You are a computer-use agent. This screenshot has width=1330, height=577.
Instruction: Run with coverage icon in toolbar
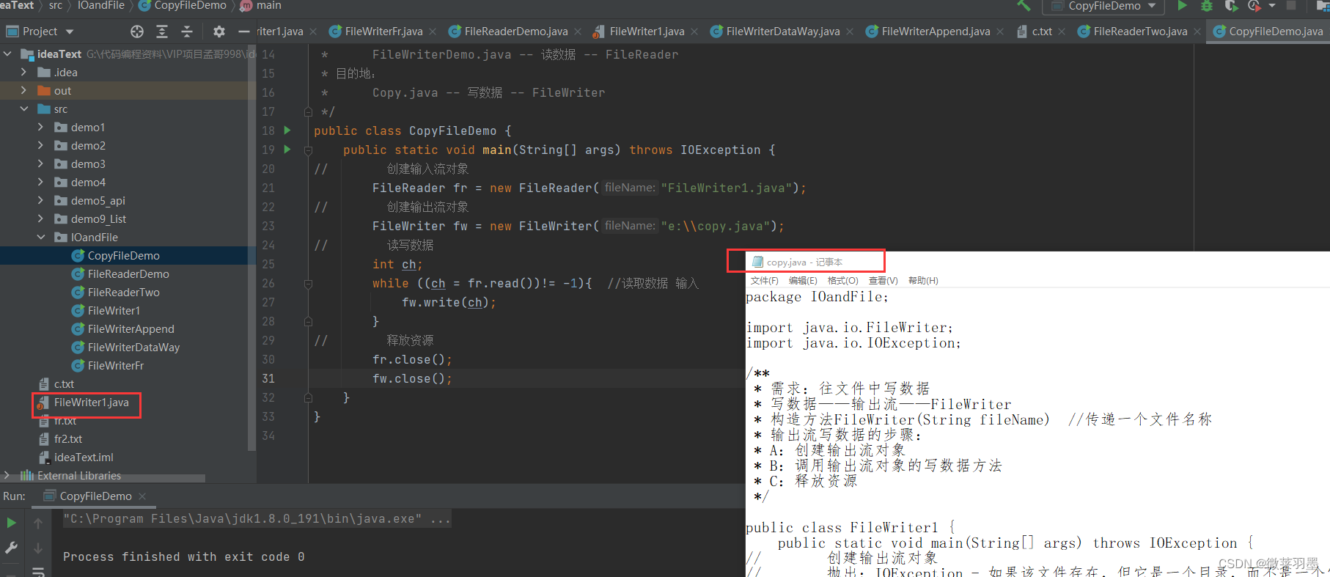(1231, 6)
